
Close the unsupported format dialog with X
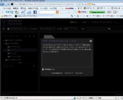coord(91,41)
